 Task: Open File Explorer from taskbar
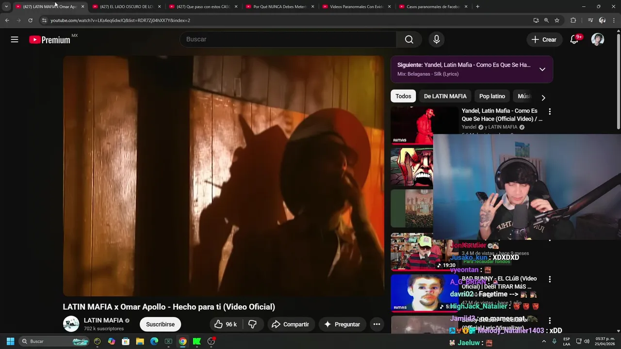(140, 341)
